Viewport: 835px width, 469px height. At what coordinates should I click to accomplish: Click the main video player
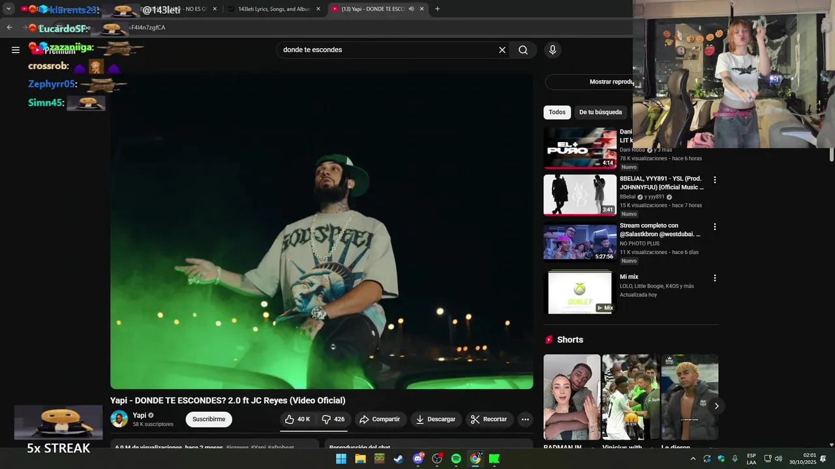pos(322,230)
